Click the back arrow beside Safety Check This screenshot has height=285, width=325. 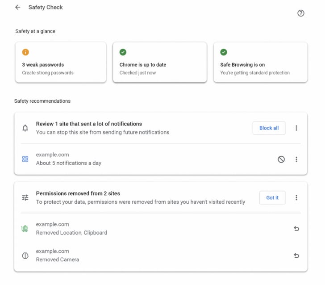[x=18, y=7]
